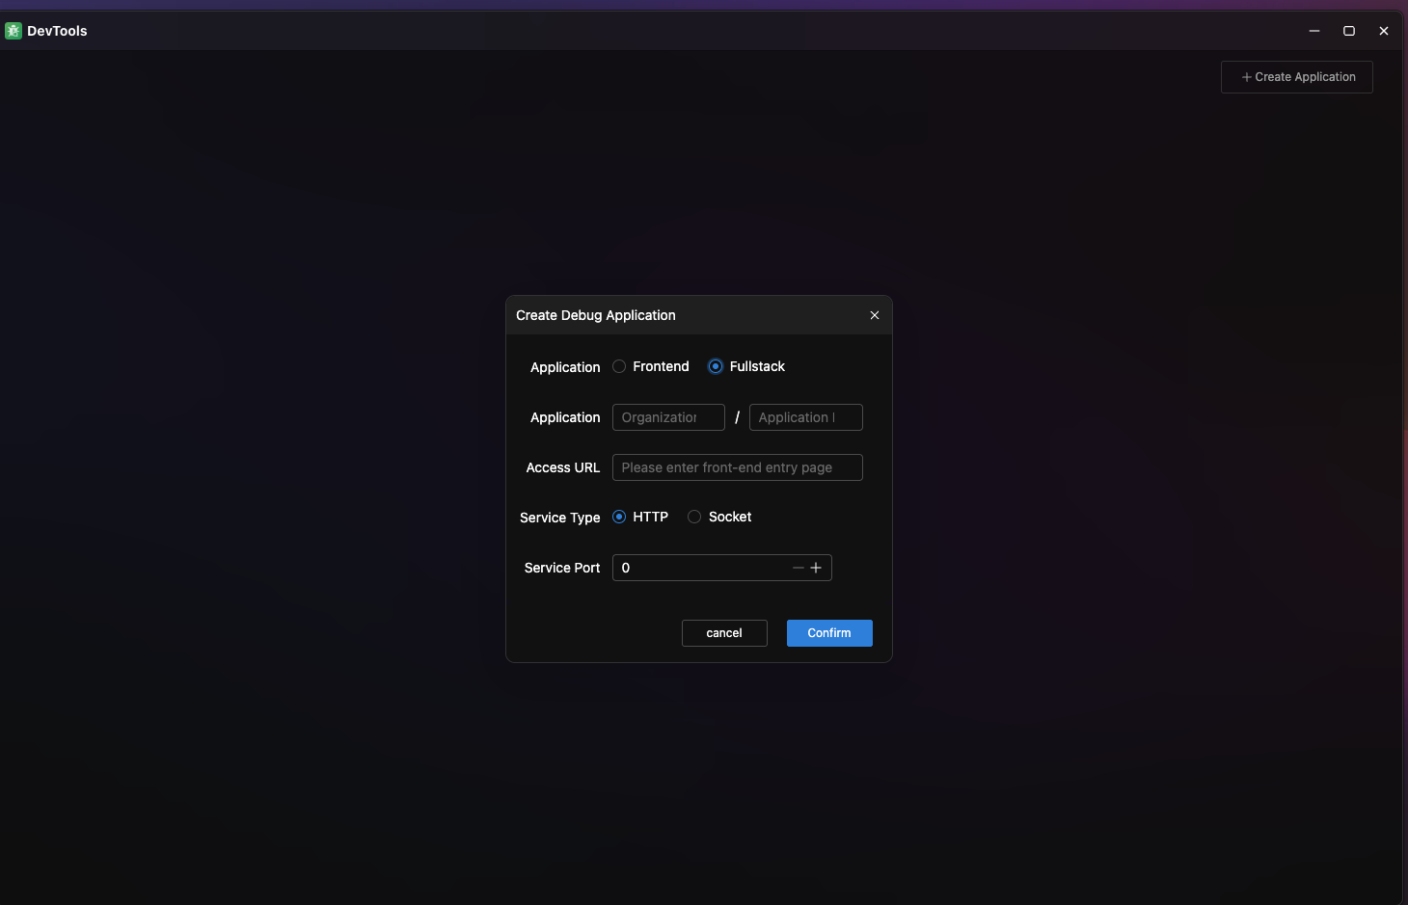This screenshot has height=905, width=1408.
Task: Click the Create Application button
Action: pyautogui.click(x=1296, y=77)
